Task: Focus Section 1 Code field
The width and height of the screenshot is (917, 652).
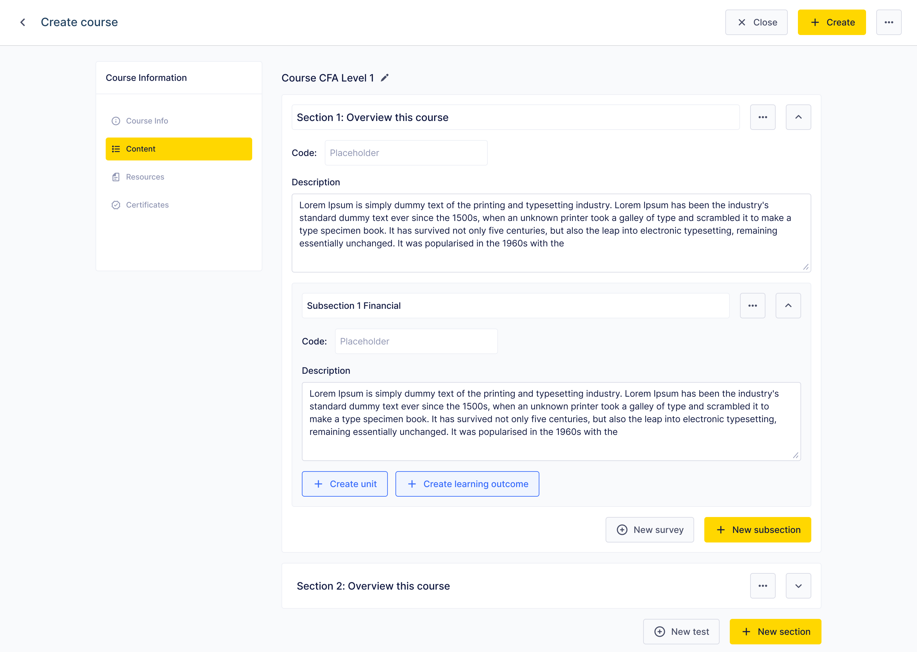Action: click(x=406, y=152)
